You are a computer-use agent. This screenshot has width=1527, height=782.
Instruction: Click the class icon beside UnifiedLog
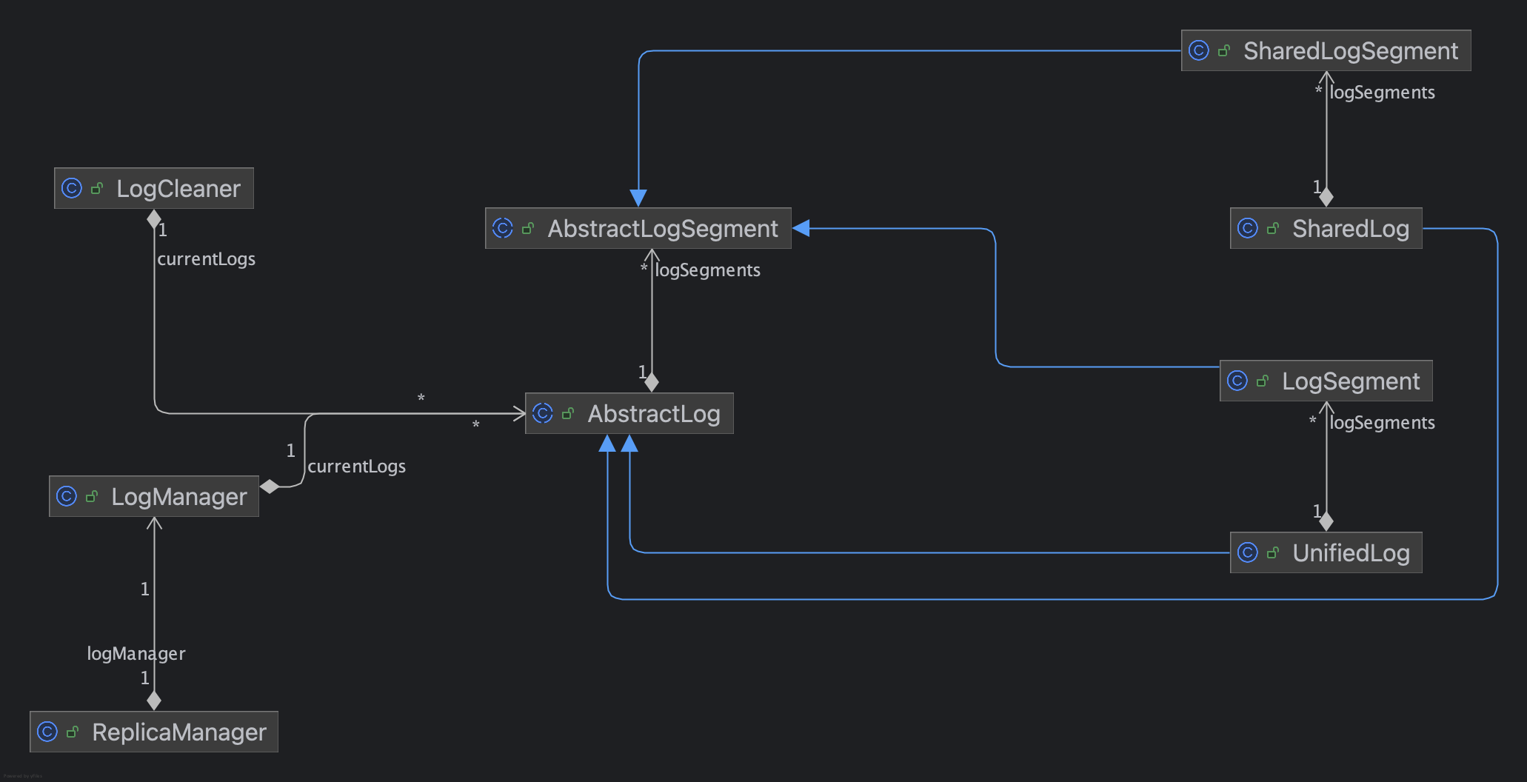coord(1248,552)
